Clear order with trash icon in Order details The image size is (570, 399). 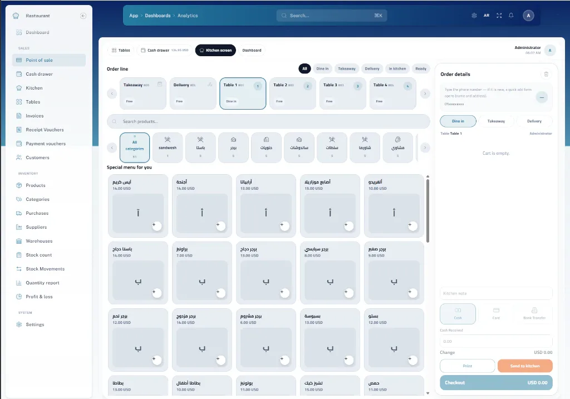[x=546, y=74]
